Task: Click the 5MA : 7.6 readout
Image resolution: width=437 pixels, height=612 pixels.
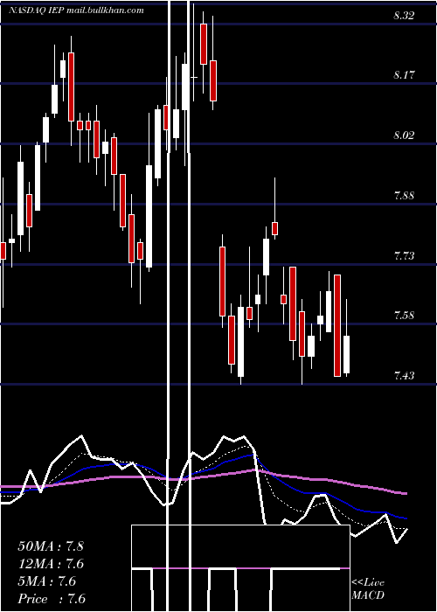Action: click(47, 581)
